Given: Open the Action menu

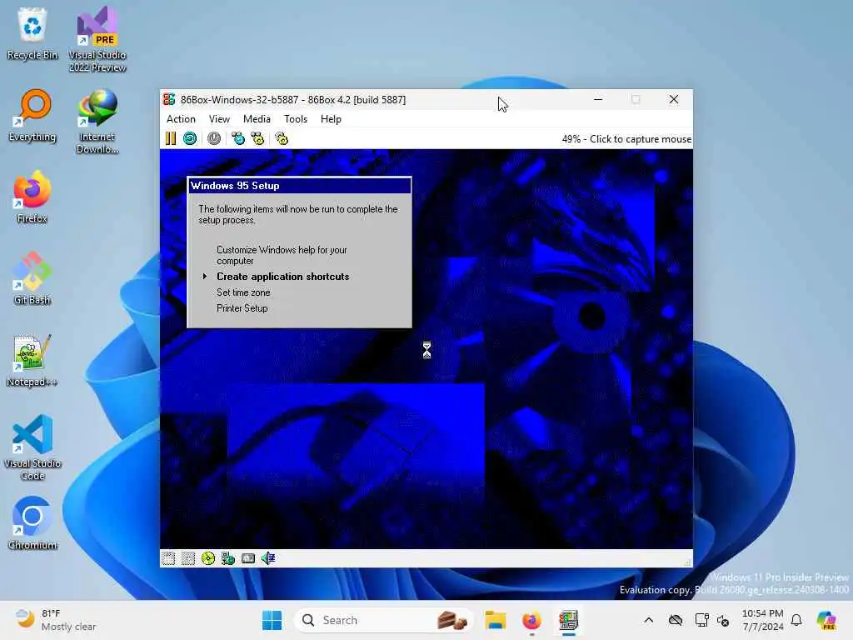Looking at the screenshot, I should 181,119.
